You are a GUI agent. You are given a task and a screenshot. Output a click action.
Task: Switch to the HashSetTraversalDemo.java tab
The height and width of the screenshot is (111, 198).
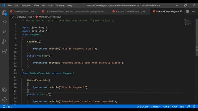130,11
